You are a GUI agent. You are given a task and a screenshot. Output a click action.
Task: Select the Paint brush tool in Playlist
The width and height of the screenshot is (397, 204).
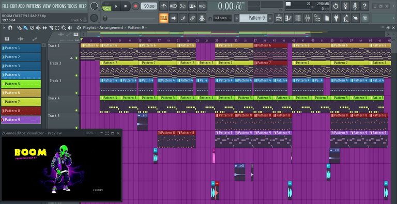pyautogui.click(x=25, y=28)
